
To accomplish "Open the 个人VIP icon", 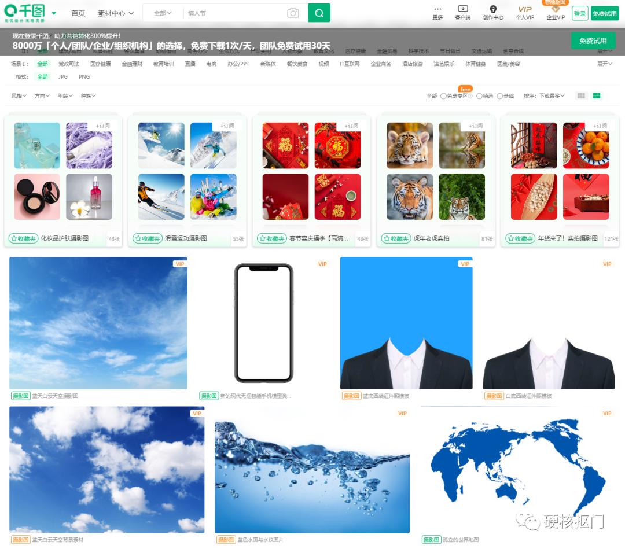I will pos(525,13).
